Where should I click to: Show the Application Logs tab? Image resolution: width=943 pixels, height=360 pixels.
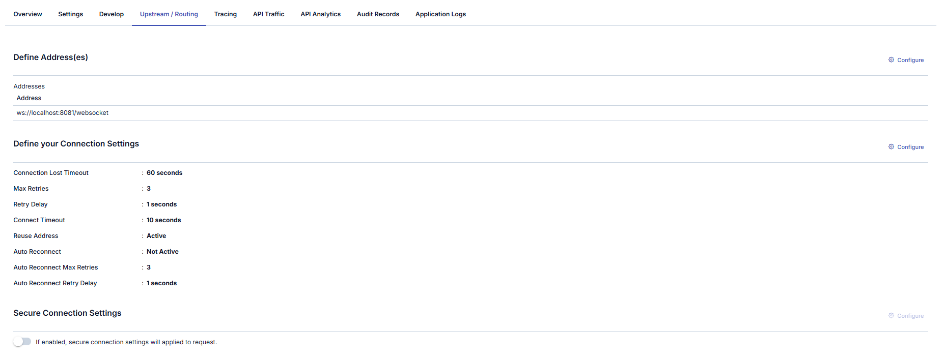440,14
